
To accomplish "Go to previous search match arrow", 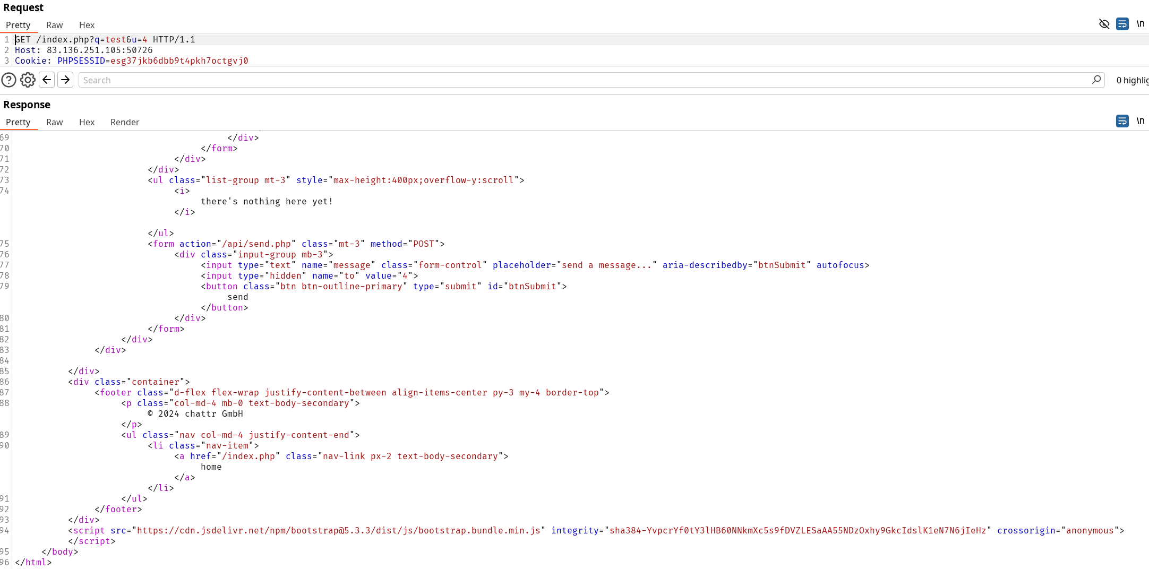I will tap(47, 80).
